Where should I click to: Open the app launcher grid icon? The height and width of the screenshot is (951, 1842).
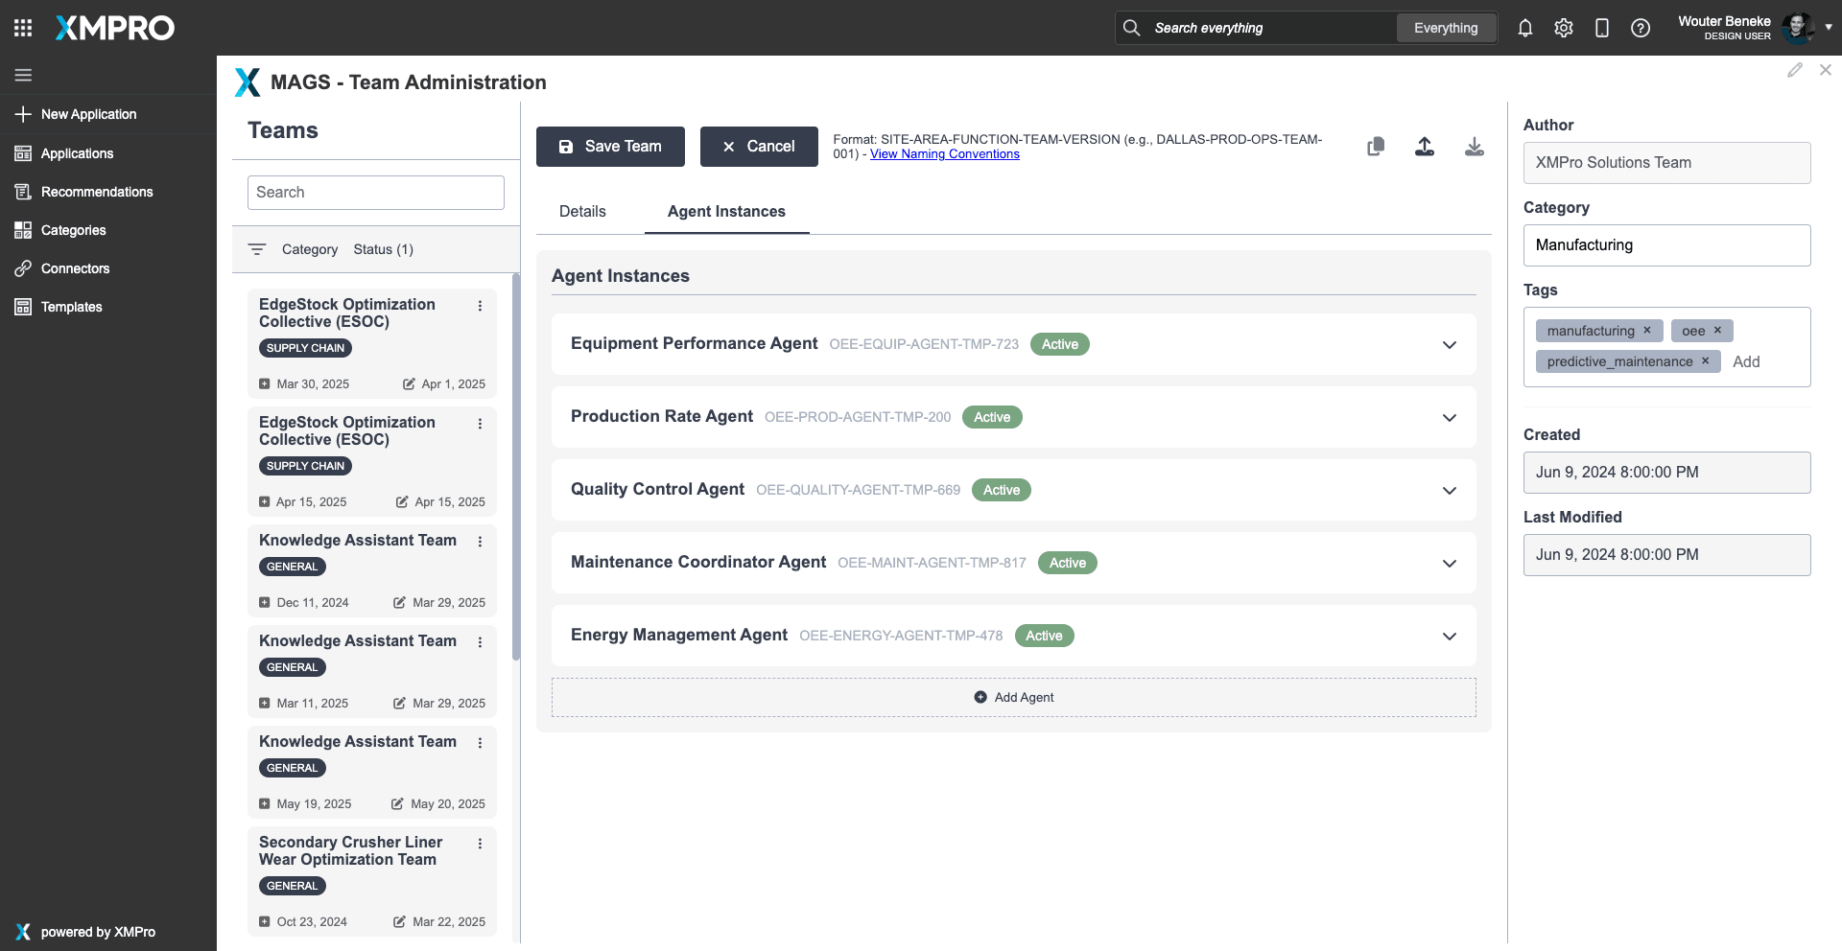click(x=23, y=28)
